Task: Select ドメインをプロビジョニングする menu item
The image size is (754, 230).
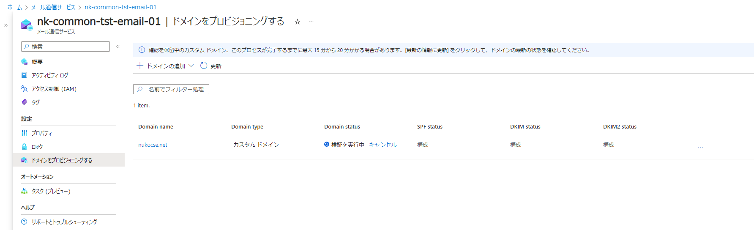Action: pyautogui.click(x=68, y=160)
